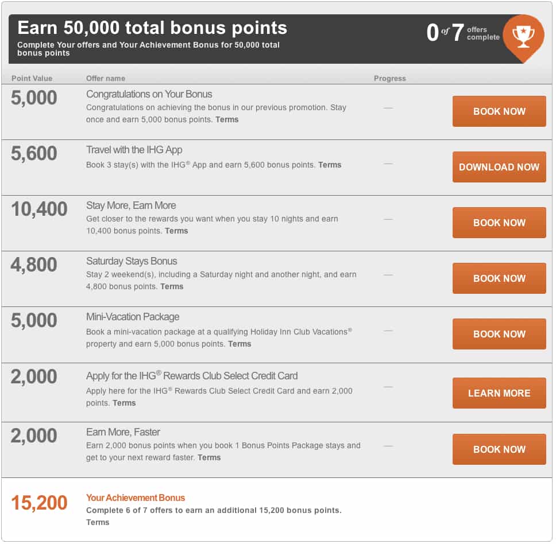
Task: Click LEARN MORE for the IHG credit card
Action: pyautogui.click(x=499, y=393)
